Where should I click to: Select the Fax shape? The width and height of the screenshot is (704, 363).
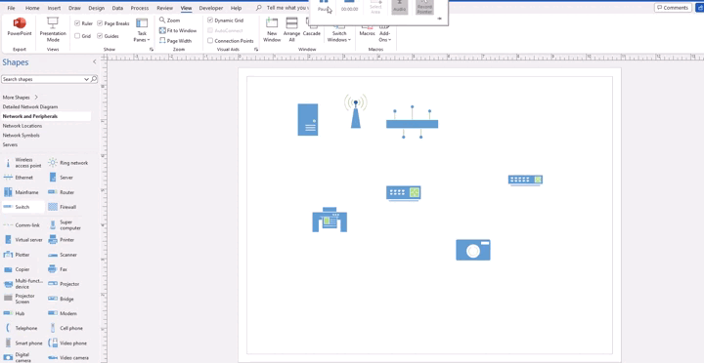click(58, 269)
